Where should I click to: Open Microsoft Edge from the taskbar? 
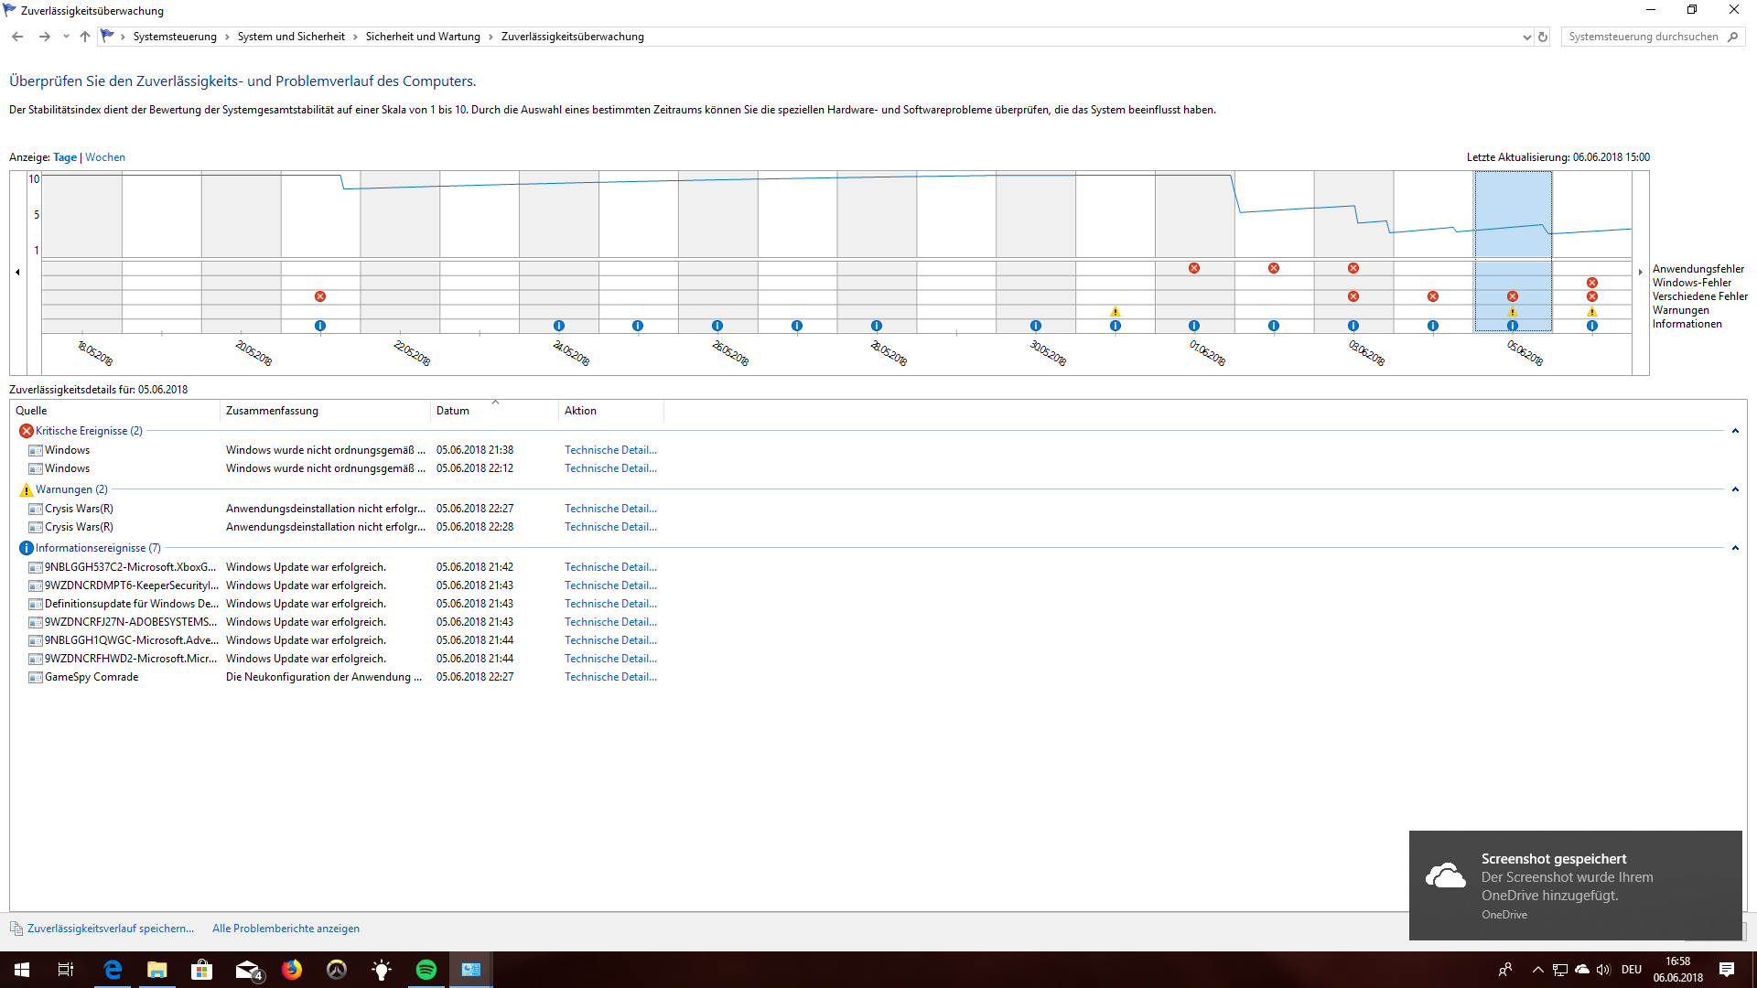(x=113, y=970)
